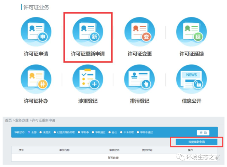This screenshot has width=227, height=167.
Task: Open the 排污登记 icon
Action: tap(139, 80)
